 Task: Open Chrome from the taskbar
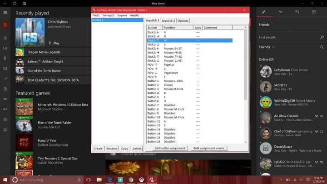(x=131, y=180)
